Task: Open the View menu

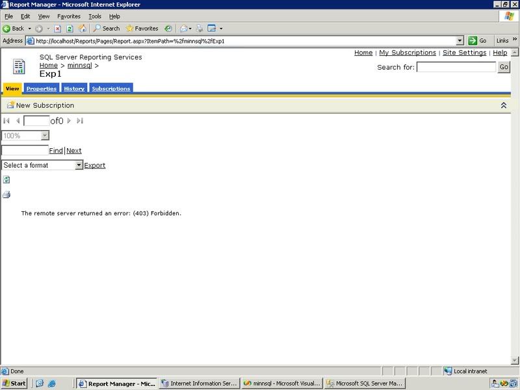Action: click(44, 16)
